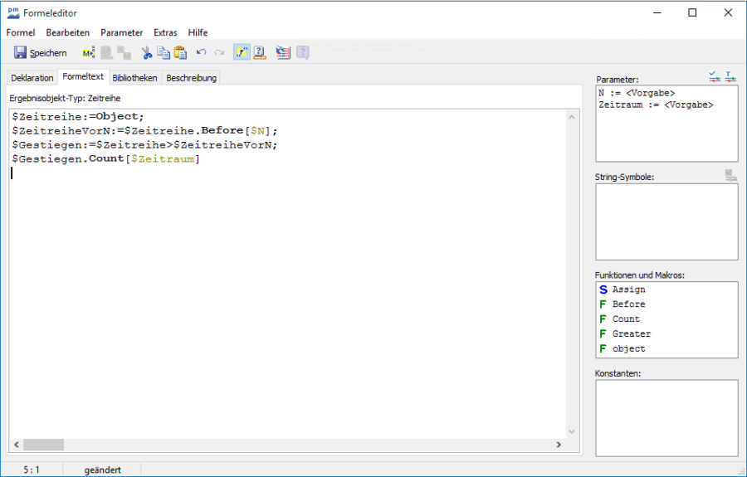The width and height of the screenshot is (747, 477).
Task: Click the question mark function help icon
Action: pos(260,52)
